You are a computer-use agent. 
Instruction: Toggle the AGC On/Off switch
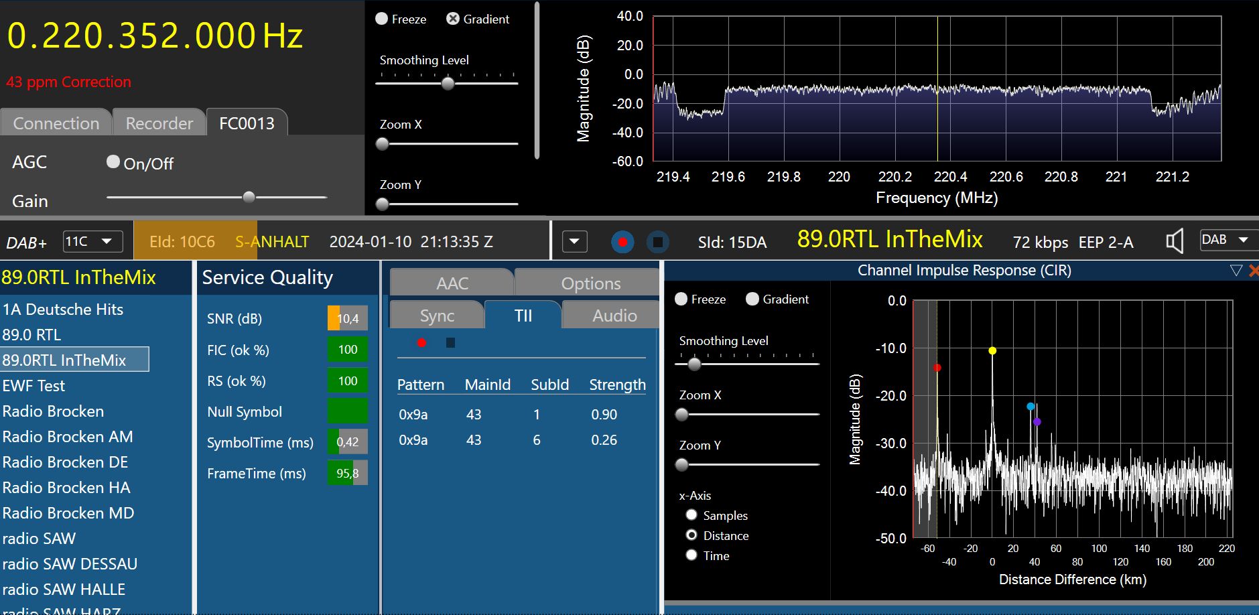[113, 162]
